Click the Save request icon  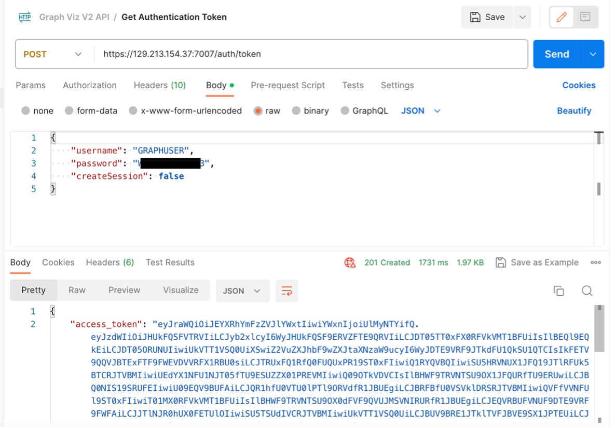click(474, 17)
